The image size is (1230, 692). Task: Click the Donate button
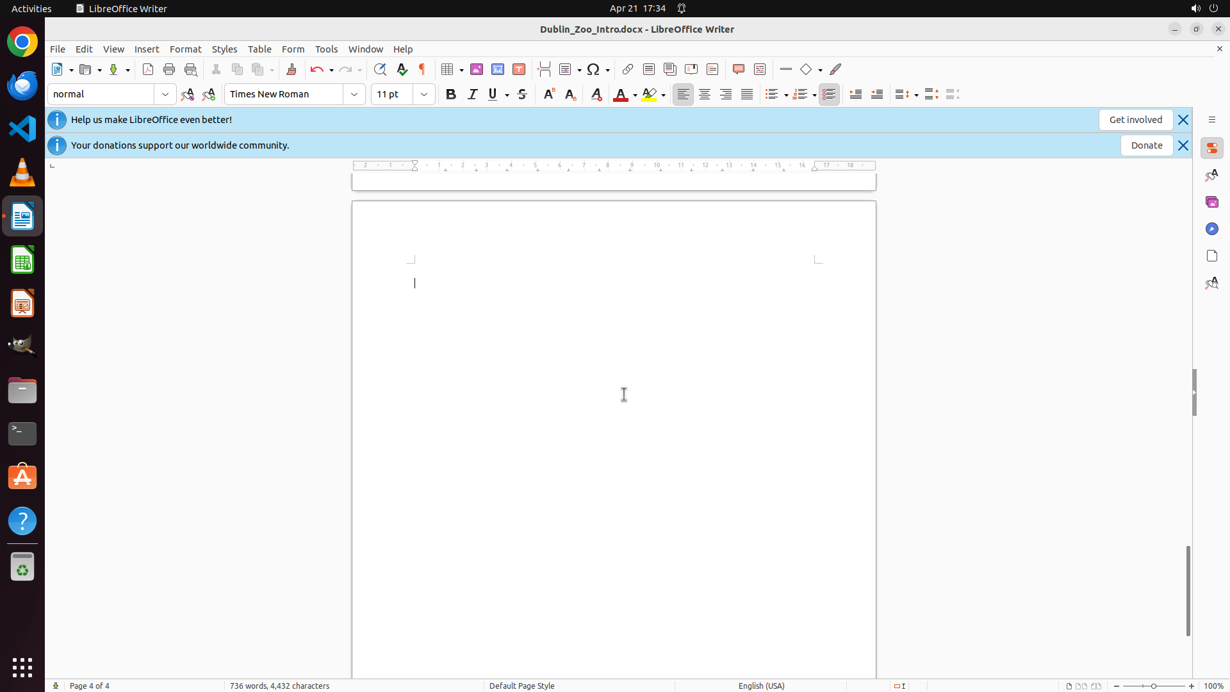click(1146, 145)
